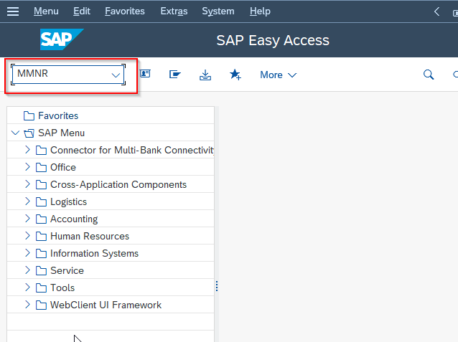Viewport: 458px width, 342px height.
Task: Open the System menu
Action: pyautogui.click(x=218, y=11)
